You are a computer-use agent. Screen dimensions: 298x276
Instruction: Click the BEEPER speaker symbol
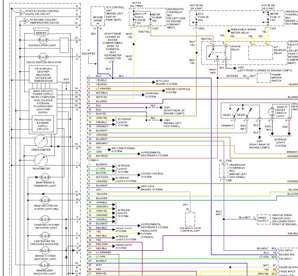coord(41,31)
